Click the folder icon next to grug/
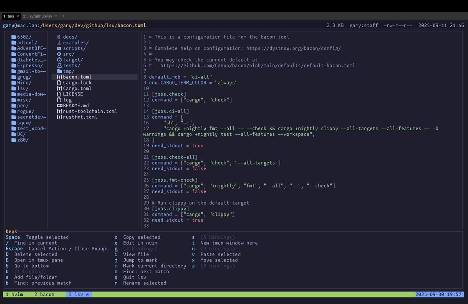The width and height of the screenshot is (468, 304). (x=14, y=77)
